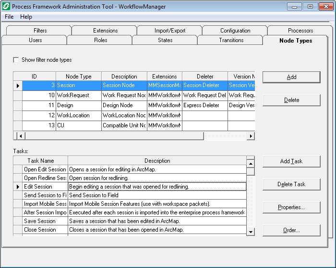The image size is (336, 268).
Task: Select the Save Session task row
Action: point(40,221)
